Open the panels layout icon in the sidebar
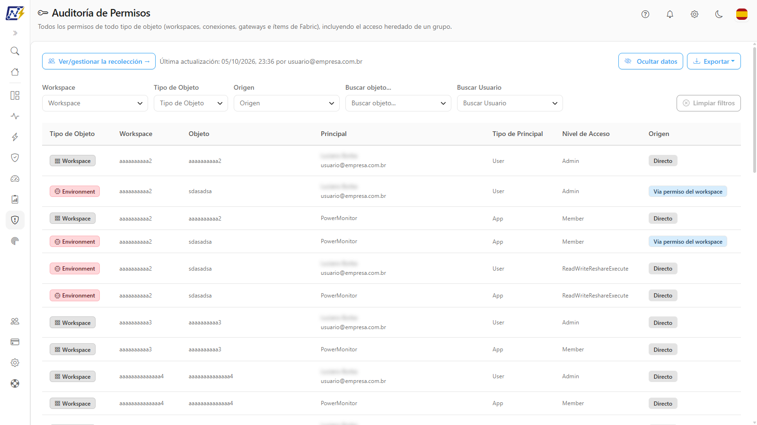 (15, 95)
